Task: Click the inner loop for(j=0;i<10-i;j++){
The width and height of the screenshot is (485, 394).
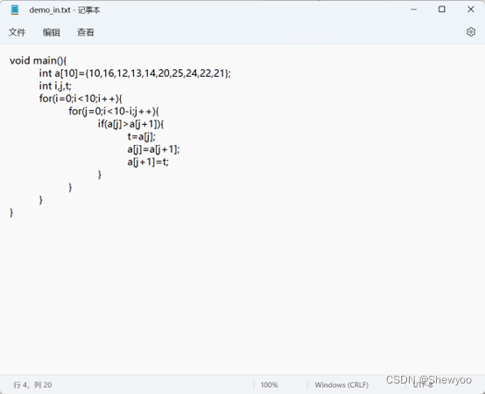Action: (114, 111)
